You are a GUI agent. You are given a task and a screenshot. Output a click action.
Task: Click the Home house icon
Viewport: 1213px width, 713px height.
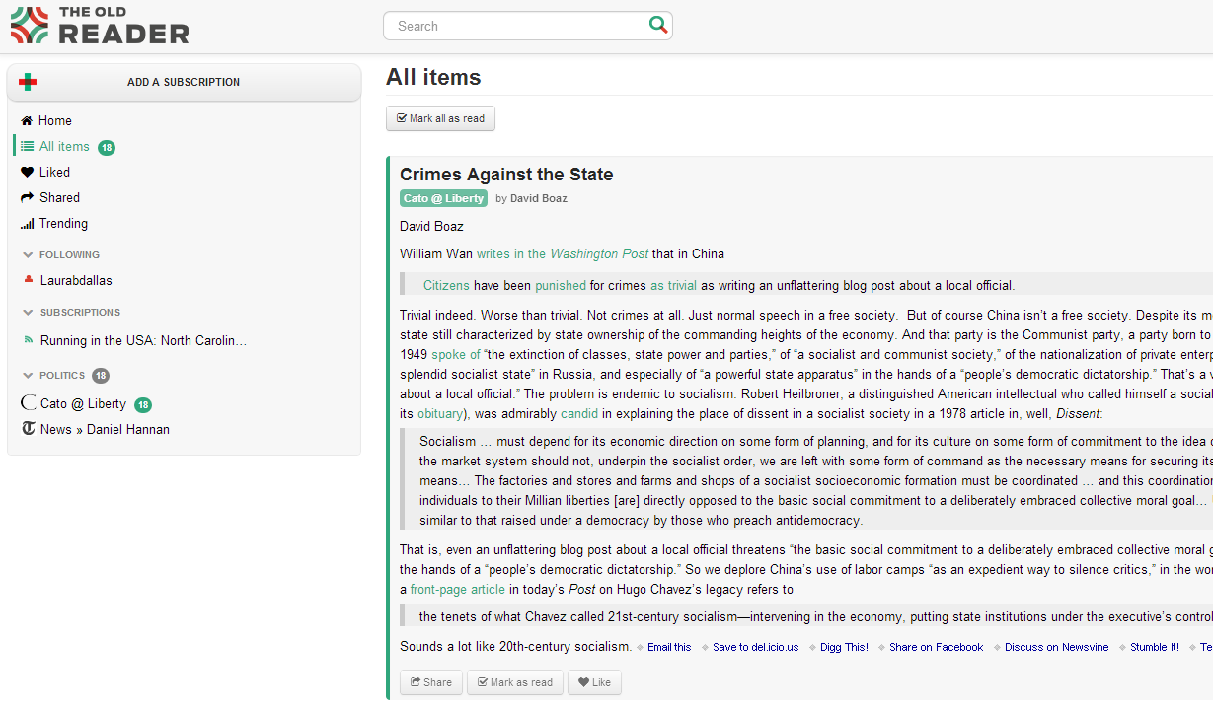click(x=27, y=121)
